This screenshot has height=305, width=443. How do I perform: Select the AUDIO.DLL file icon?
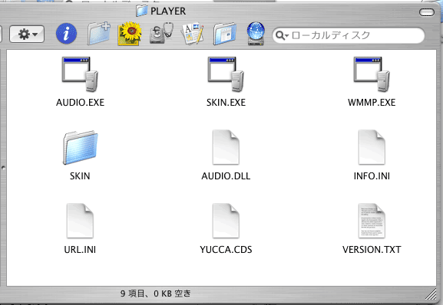coord(226,147)
